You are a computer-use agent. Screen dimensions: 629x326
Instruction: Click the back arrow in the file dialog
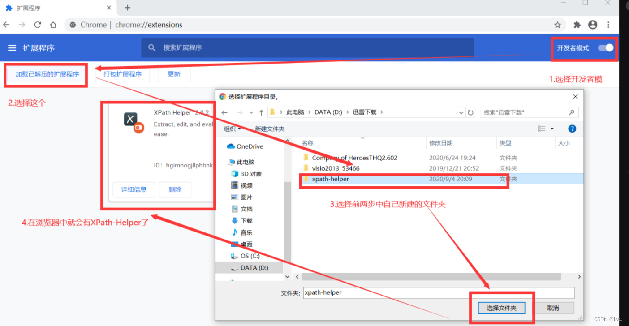coord(224,112)
